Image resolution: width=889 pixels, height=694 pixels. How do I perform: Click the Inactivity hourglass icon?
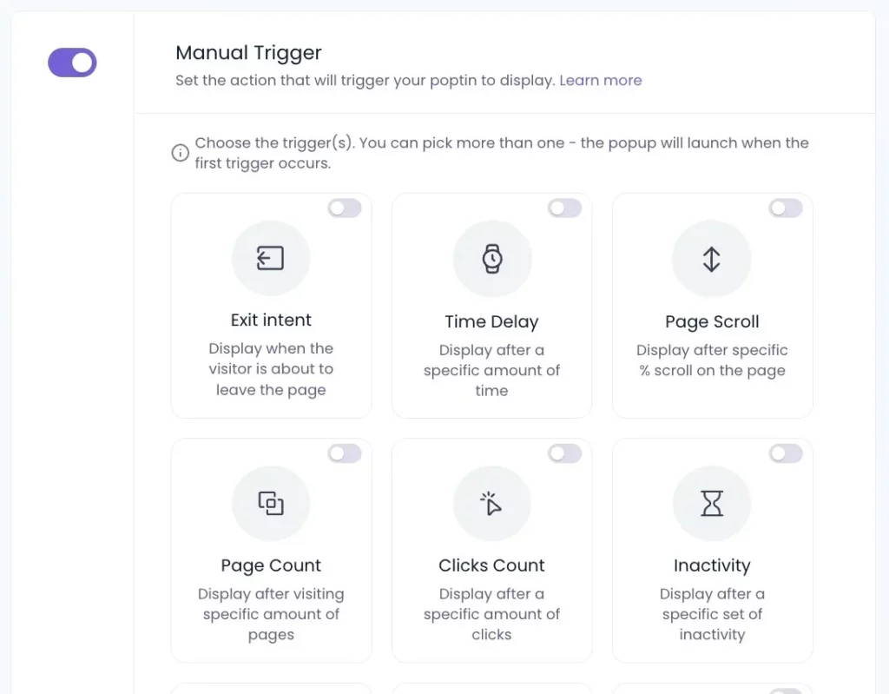pyautogui.click(x=712, y=503)
